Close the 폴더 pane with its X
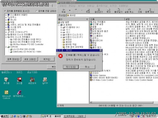Image resolution: width=158 pixels, height=118 pixels. (87, 19)
